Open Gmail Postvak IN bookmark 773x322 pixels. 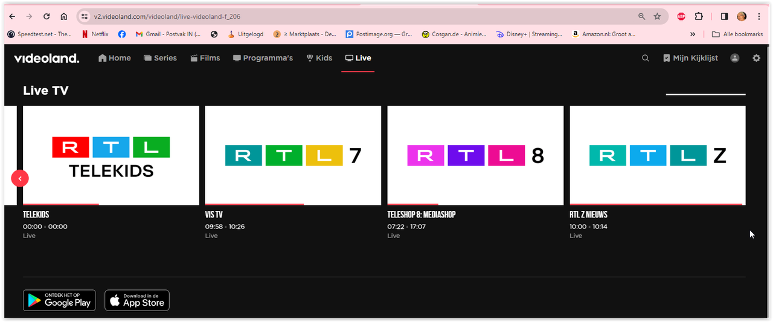[x=168, y=34]
